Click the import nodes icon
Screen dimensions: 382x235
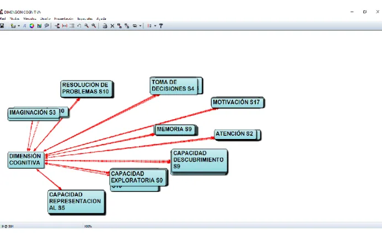point(13,25)
